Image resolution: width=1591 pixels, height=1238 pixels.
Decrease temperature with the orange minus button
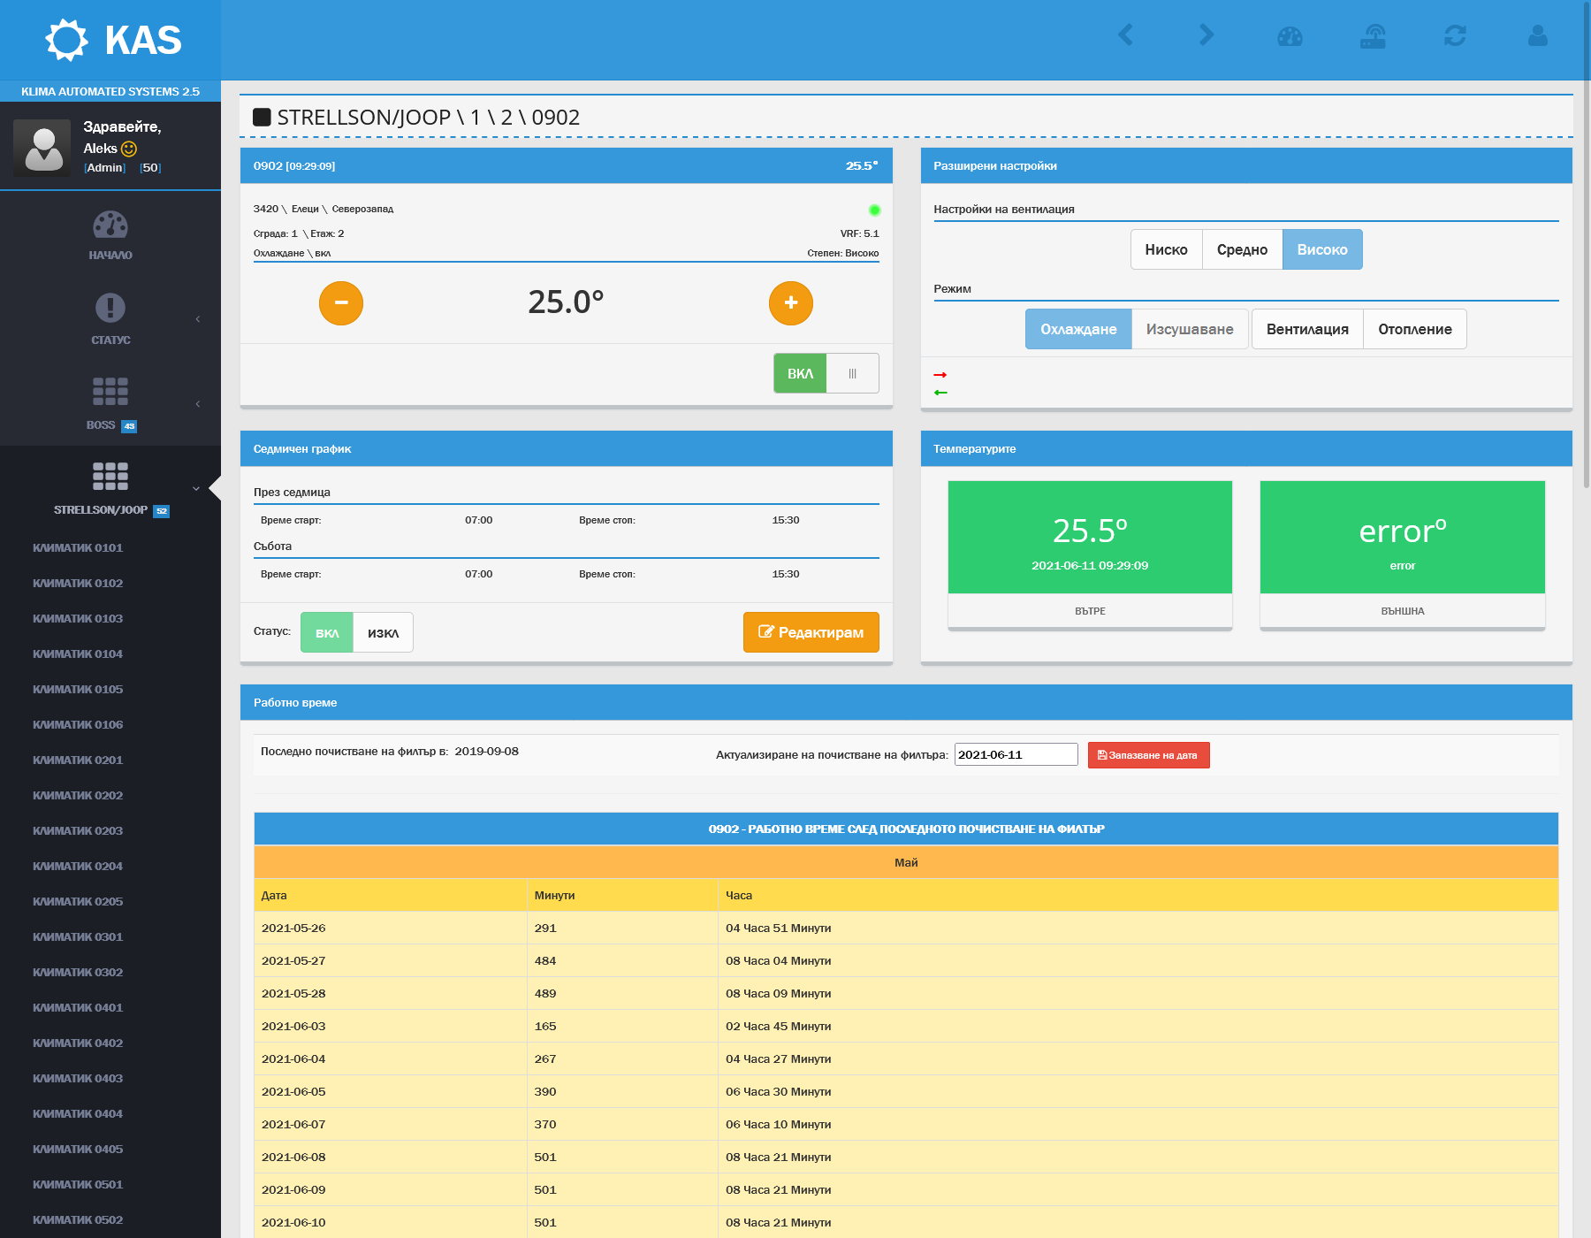[341, 303]
